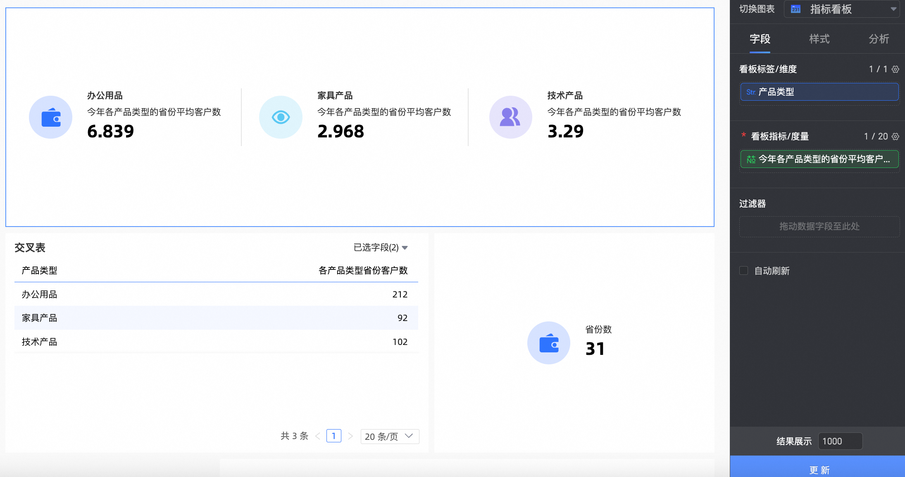Go to the next table page arrow
The width and height of the screenshot is (905, 477).
pos(350,436)
